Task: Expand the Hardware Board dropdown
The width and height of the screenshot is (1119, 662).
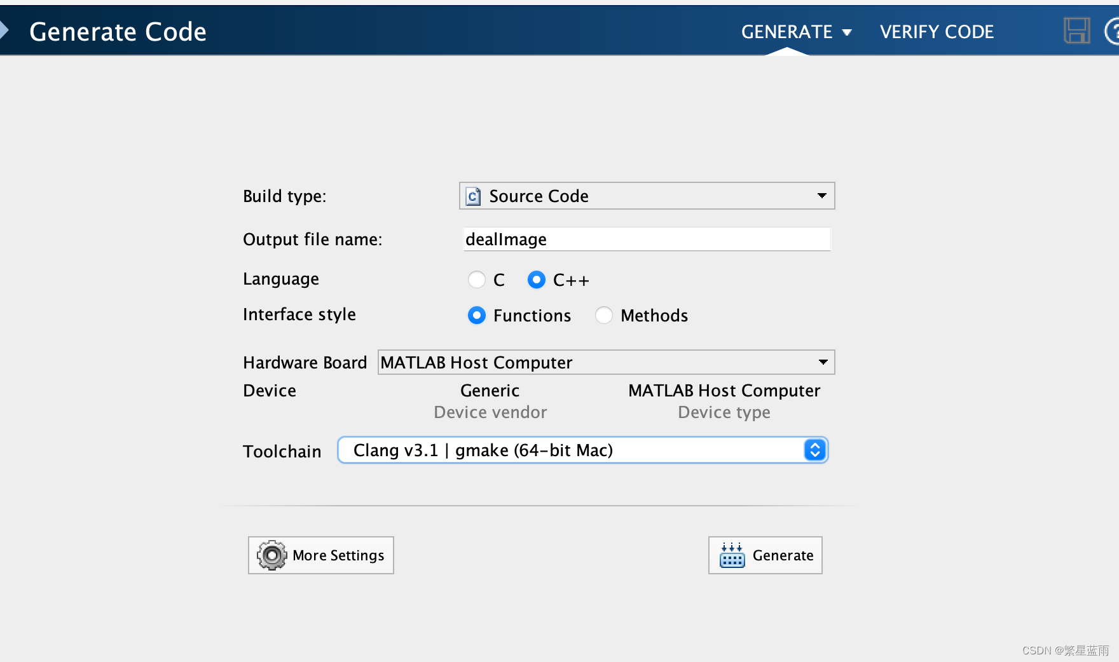Action: point(823,362)
